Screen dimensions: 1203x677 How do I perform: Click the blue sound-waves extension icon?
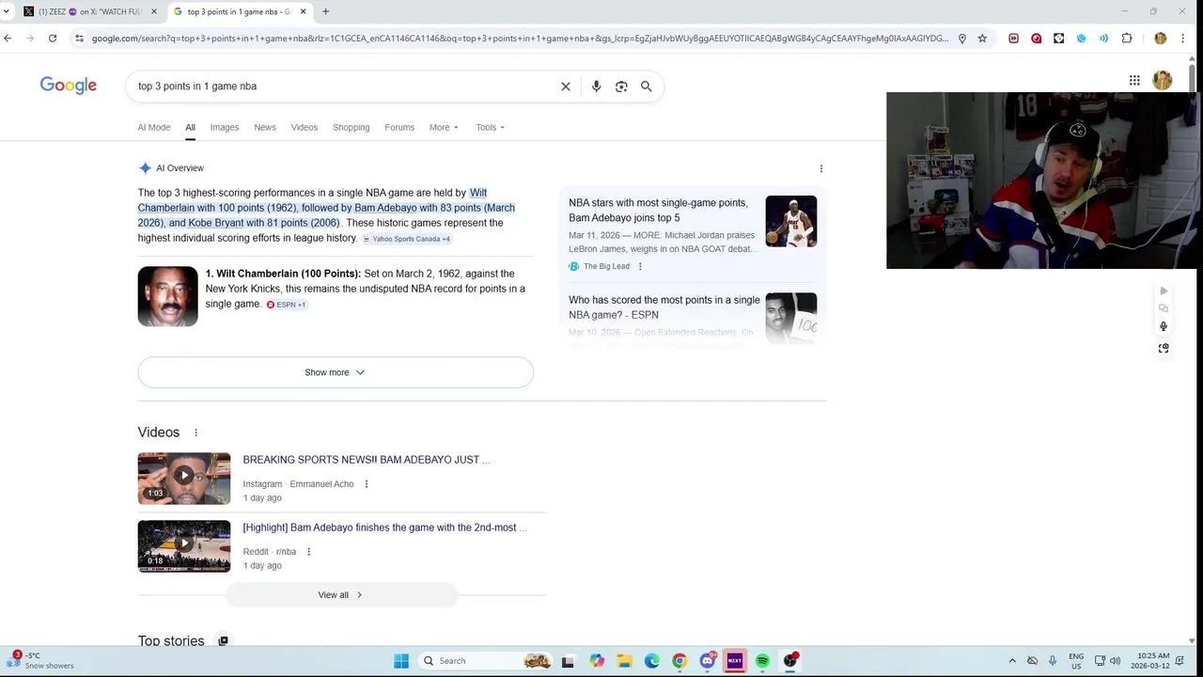[1103, 39]
